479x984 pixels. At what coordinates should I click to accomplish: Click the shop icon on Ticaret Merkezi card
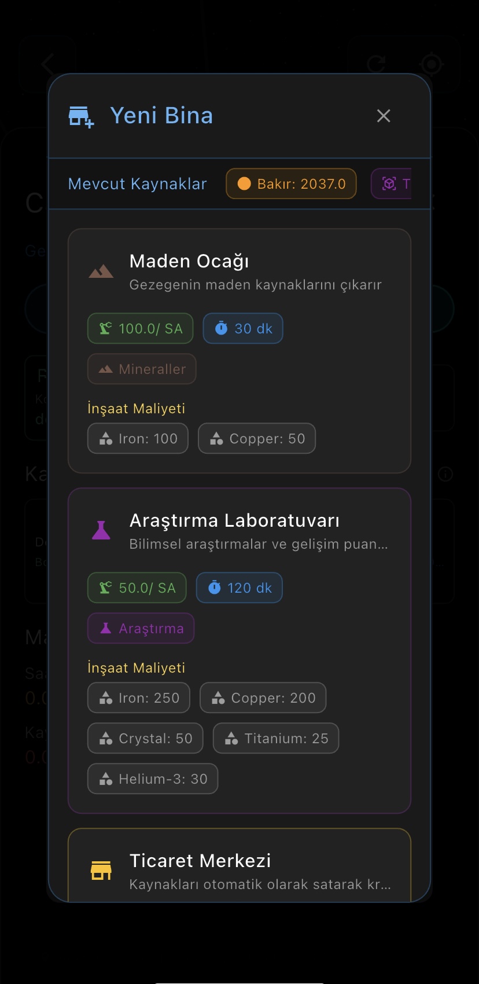[x=101, y=868]
